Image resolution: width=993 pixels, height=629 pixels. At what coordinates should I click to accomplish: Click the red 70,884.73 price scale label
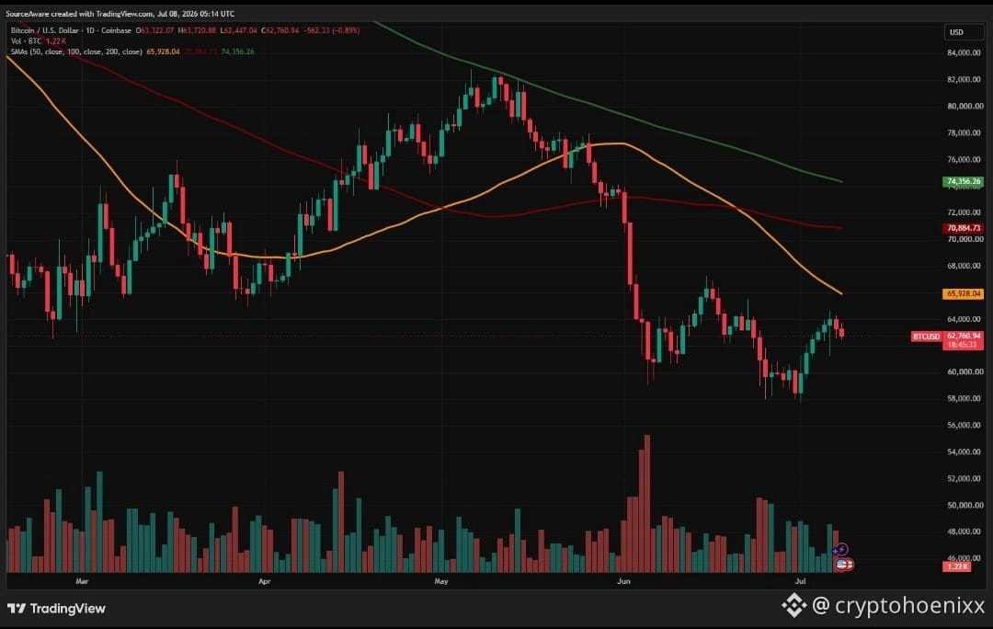click(x=964, y=228)
